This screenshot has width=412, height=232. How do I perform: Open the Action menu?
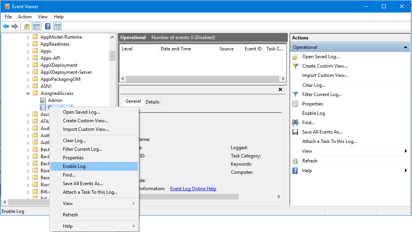coord(25,17)
